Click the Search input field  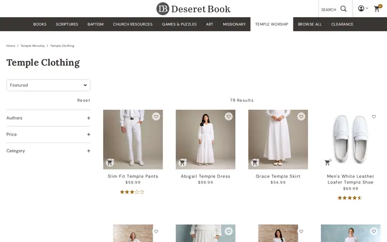click(x=329, y=10)
